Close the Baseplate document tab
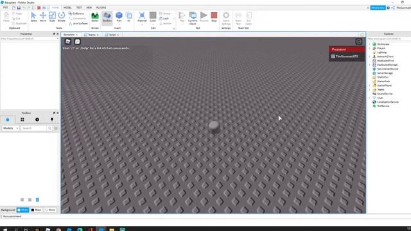 click(x=77, y=35)
